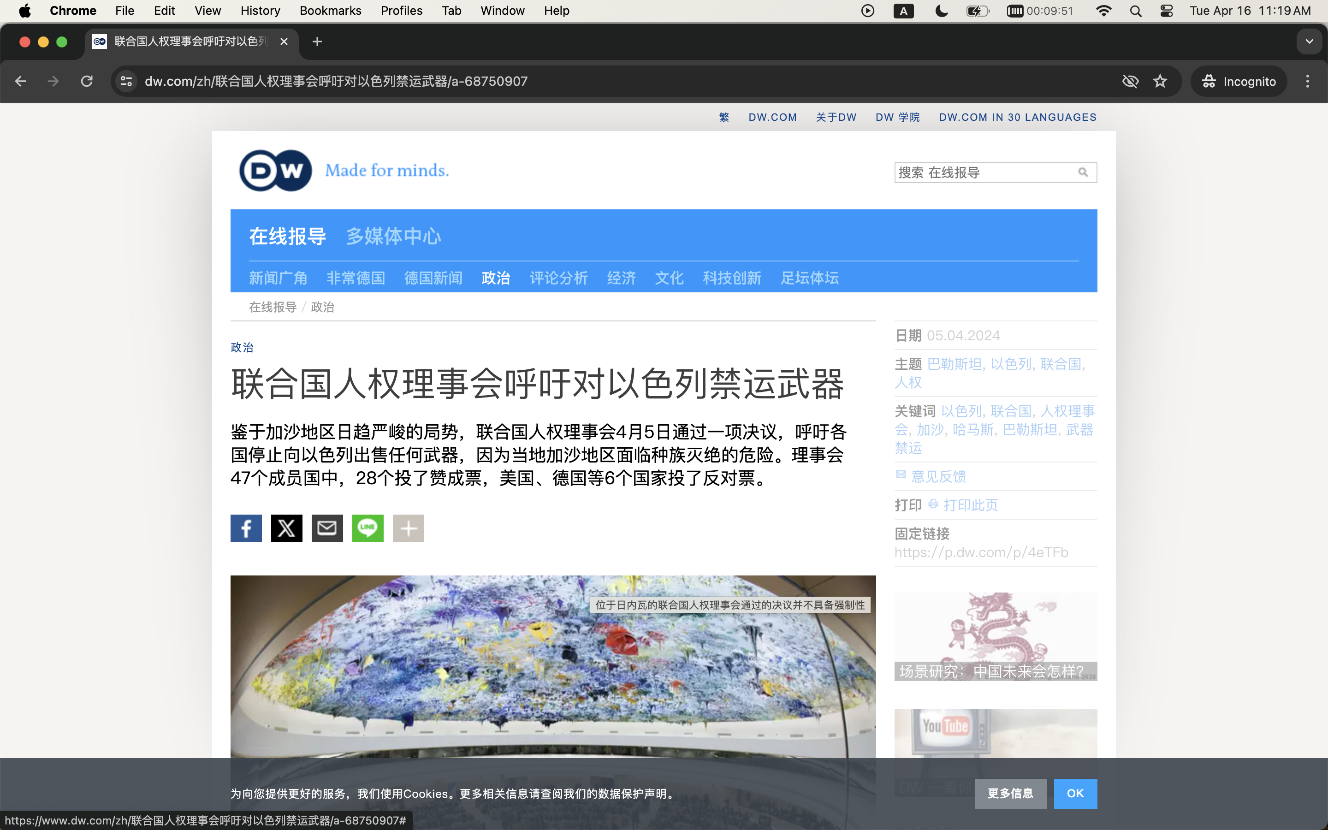Go back with browser back arrow

[21, 81]
